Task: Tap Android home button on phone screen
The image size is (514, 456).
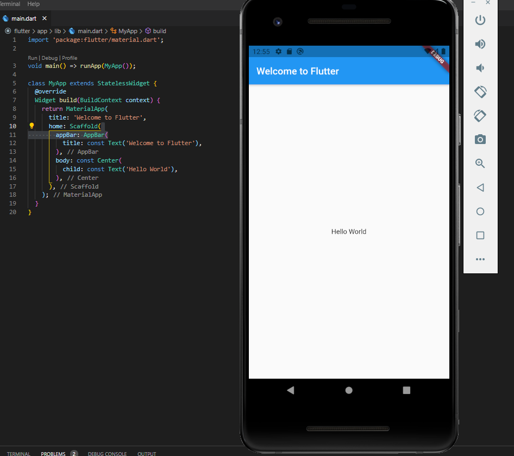Action: pyautogui.click(x=349, y=390)
